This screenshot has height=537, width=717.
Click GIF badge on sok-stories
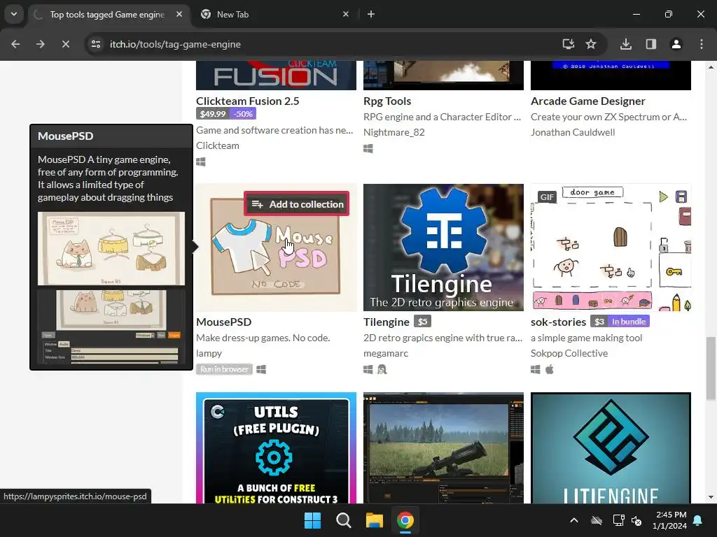[547, 196]
